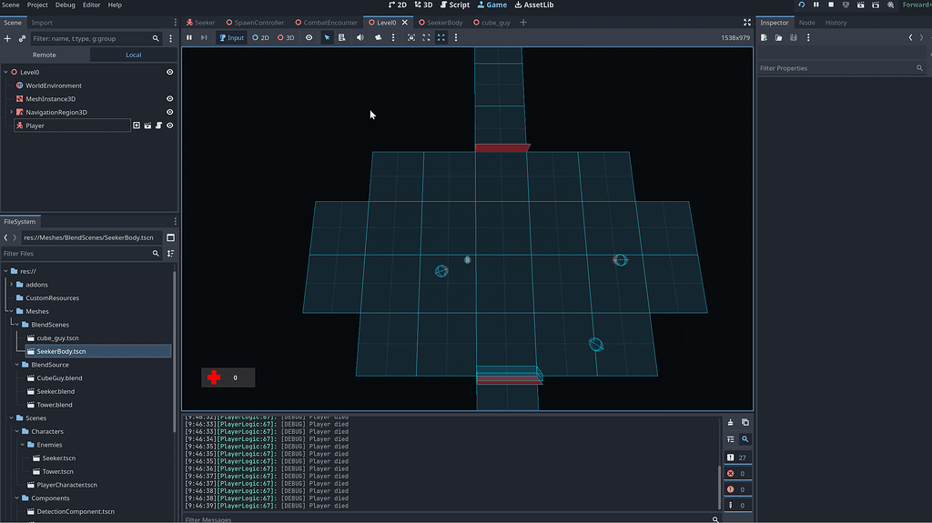932x523 pixels.
Task: Collapse the Enemies folder
Action: tap(23, 445)
